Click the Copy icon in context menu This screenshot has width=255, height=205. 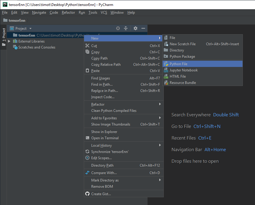[x=87, y=52]
